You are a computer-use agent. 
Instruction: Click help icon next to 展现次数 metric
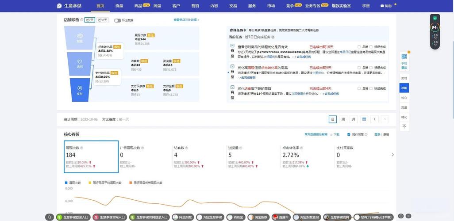point(82,148)
